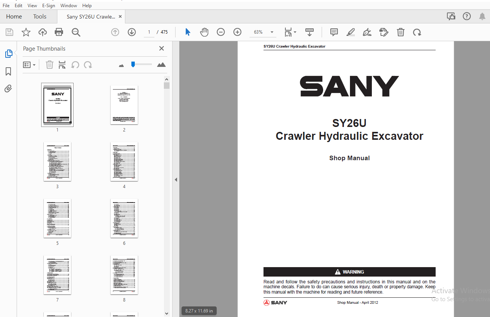Open the Attachments paperclip panel

pyautogui.click(x=8, y=89)
